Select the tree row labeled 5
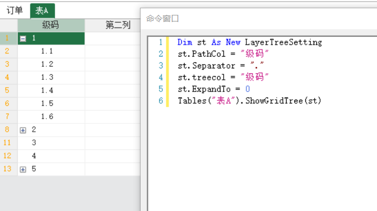Viewport: 377px width, 211px height. tap(51, 169)
